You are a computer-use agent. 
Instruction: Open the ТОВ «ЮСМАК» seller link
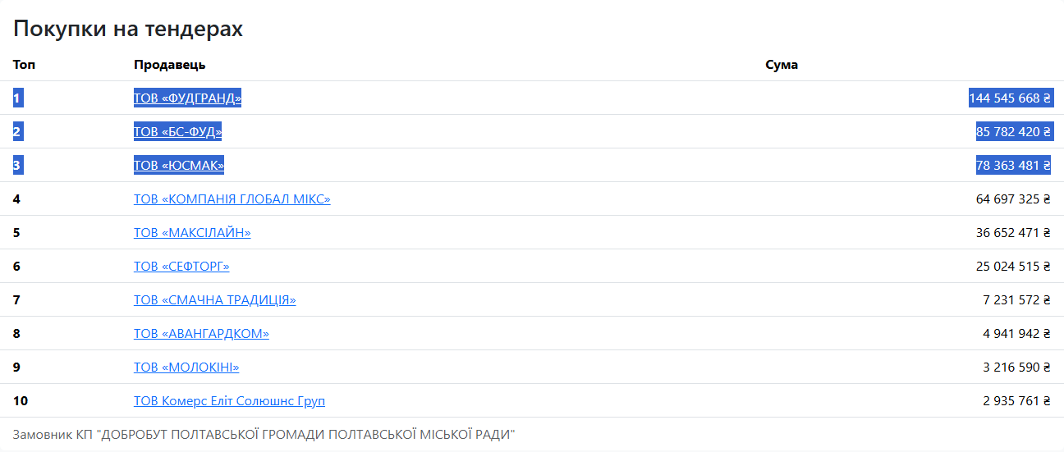(179, 166)
